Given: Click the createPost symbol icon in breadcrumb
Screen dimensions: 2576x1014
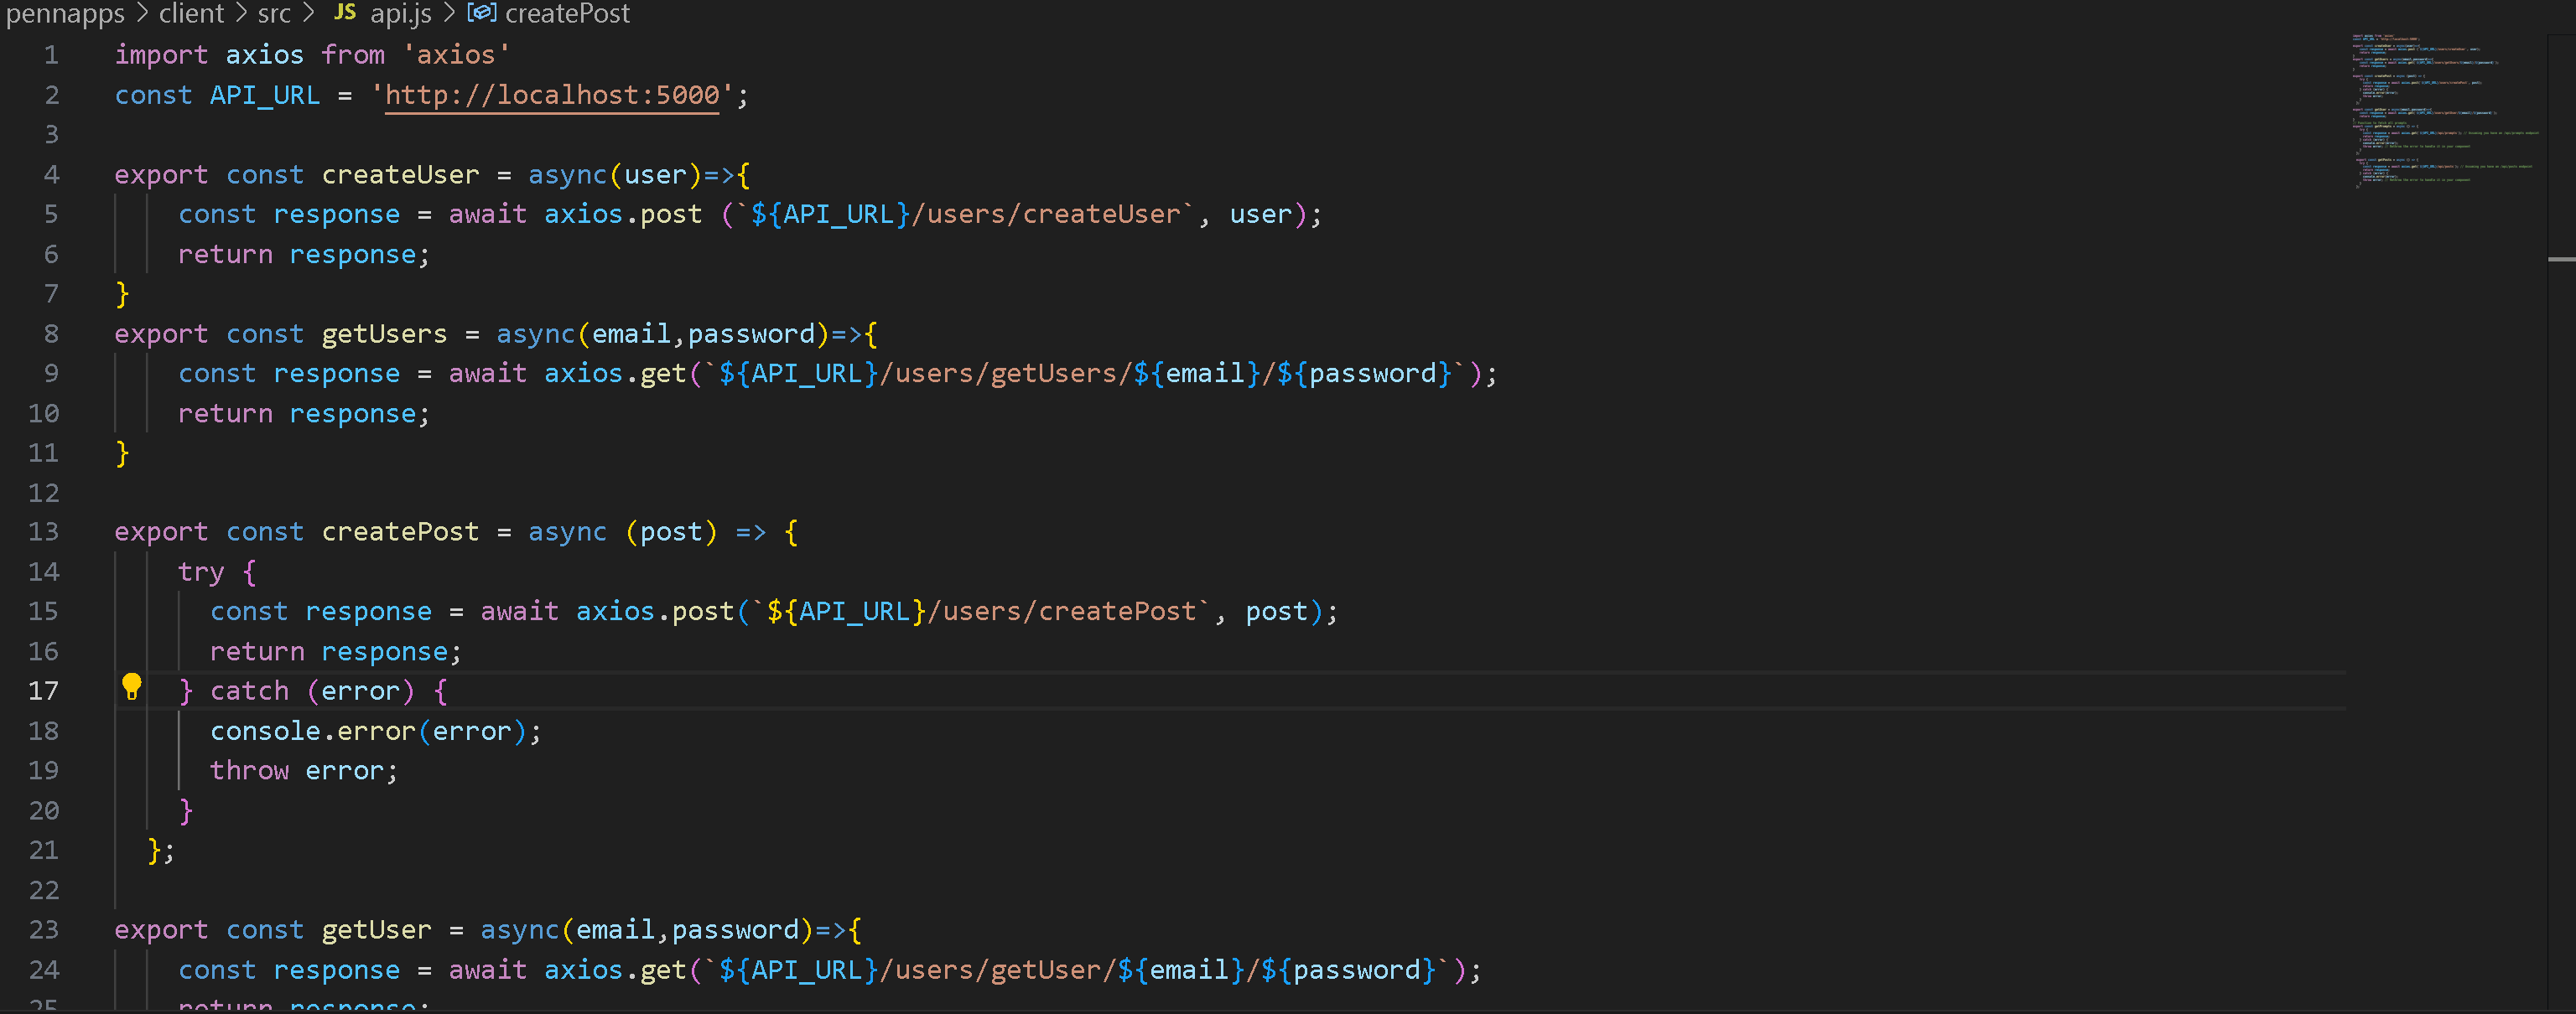Looking at the screenshot, I should (481, 13).
